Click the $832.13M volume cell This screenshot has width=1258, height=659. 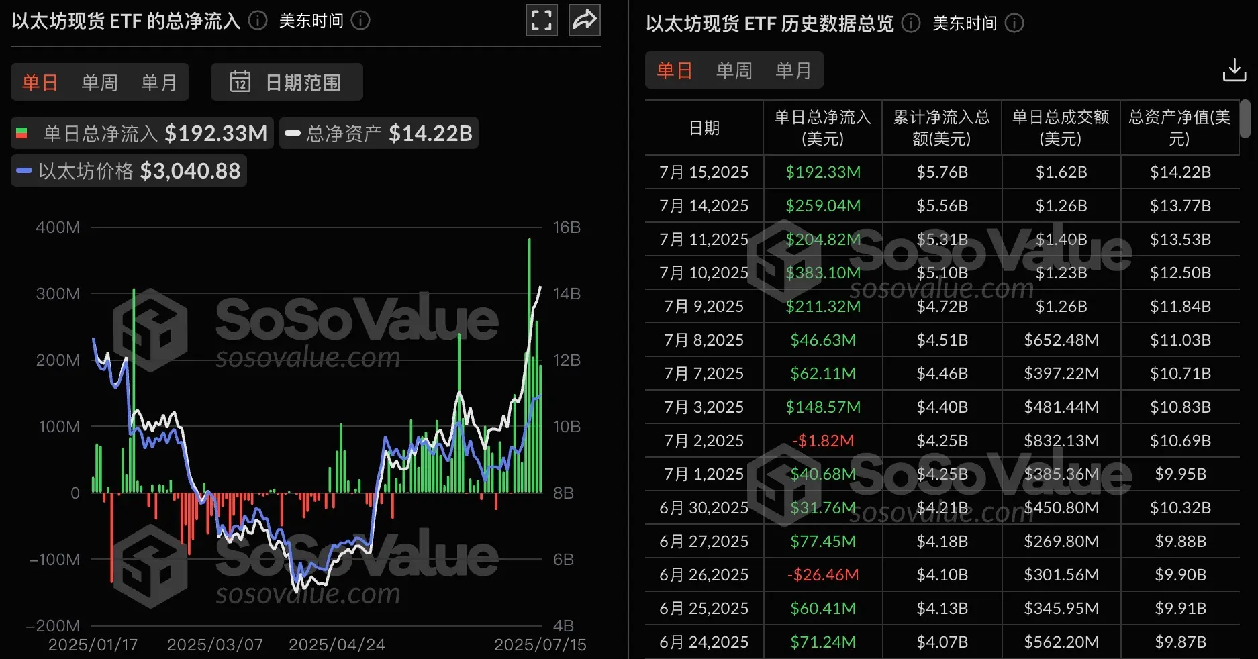1061,441
